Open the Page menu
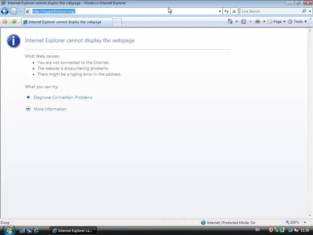Image resolution: width=313 pixels, height=235 pixels. click(x=276, y=21)
